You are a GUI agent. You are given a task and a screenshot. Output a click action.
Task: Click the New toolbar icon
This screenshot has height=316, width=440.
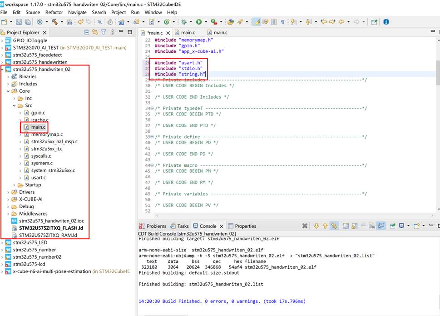click(x=4, y=22)
